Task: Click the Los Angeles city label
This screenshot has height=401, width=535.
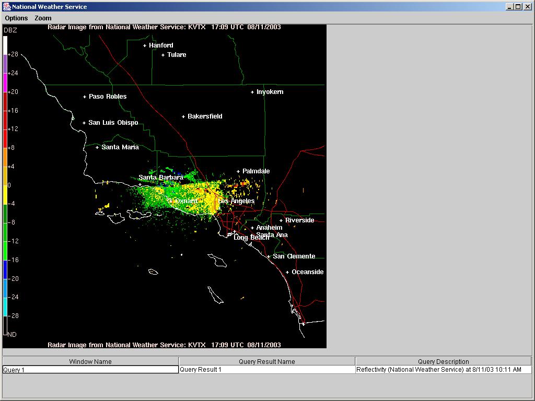Action: click(237, 201)
